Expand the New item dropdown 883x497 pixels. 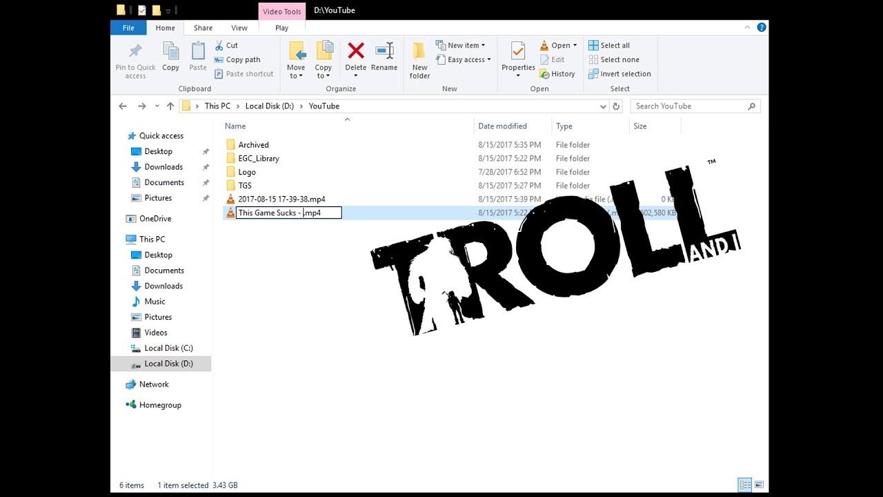tap(461, 46)
